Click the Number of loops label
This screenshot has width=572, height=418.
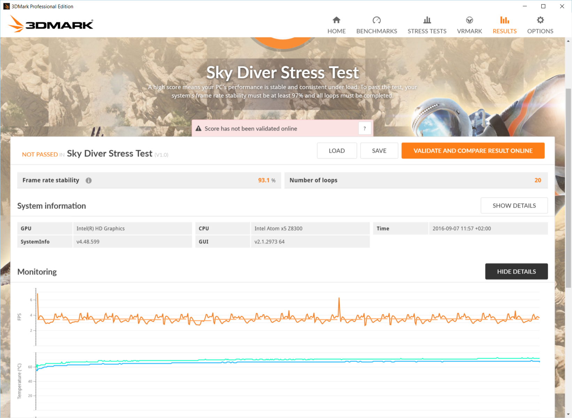(314, 180)
